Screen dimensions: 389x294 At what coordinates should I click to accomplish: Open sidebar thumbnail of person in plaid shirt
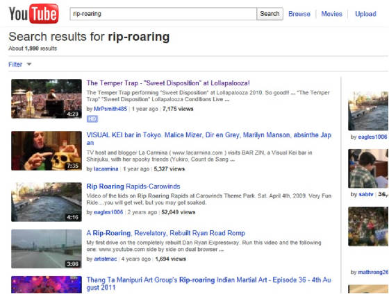pyautogui.click(x=368, y=168)
